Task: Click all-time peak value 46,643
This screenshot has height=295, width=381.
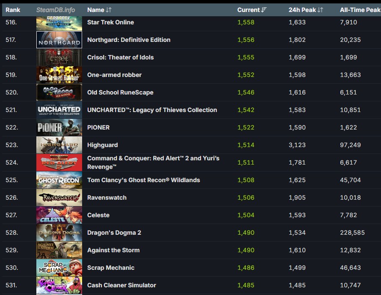Action: [350, 268]
